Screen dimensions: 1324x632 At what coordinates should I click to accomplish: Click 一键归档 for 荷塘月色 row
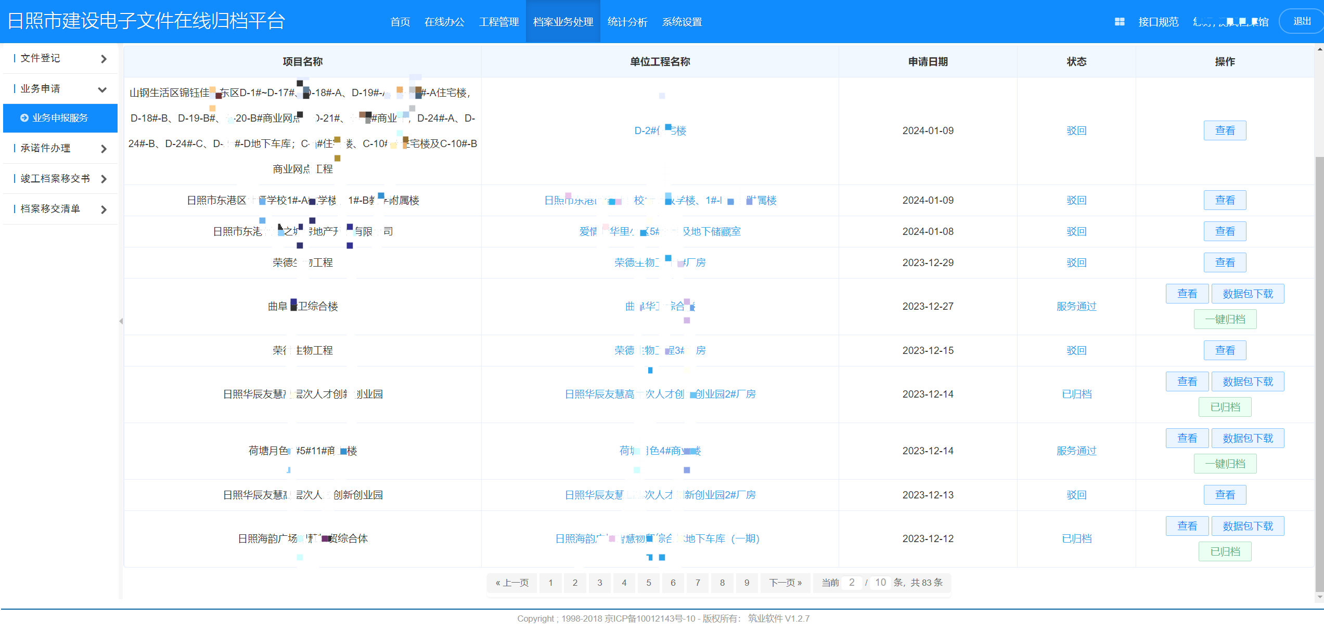click(x=1225, y=464)
